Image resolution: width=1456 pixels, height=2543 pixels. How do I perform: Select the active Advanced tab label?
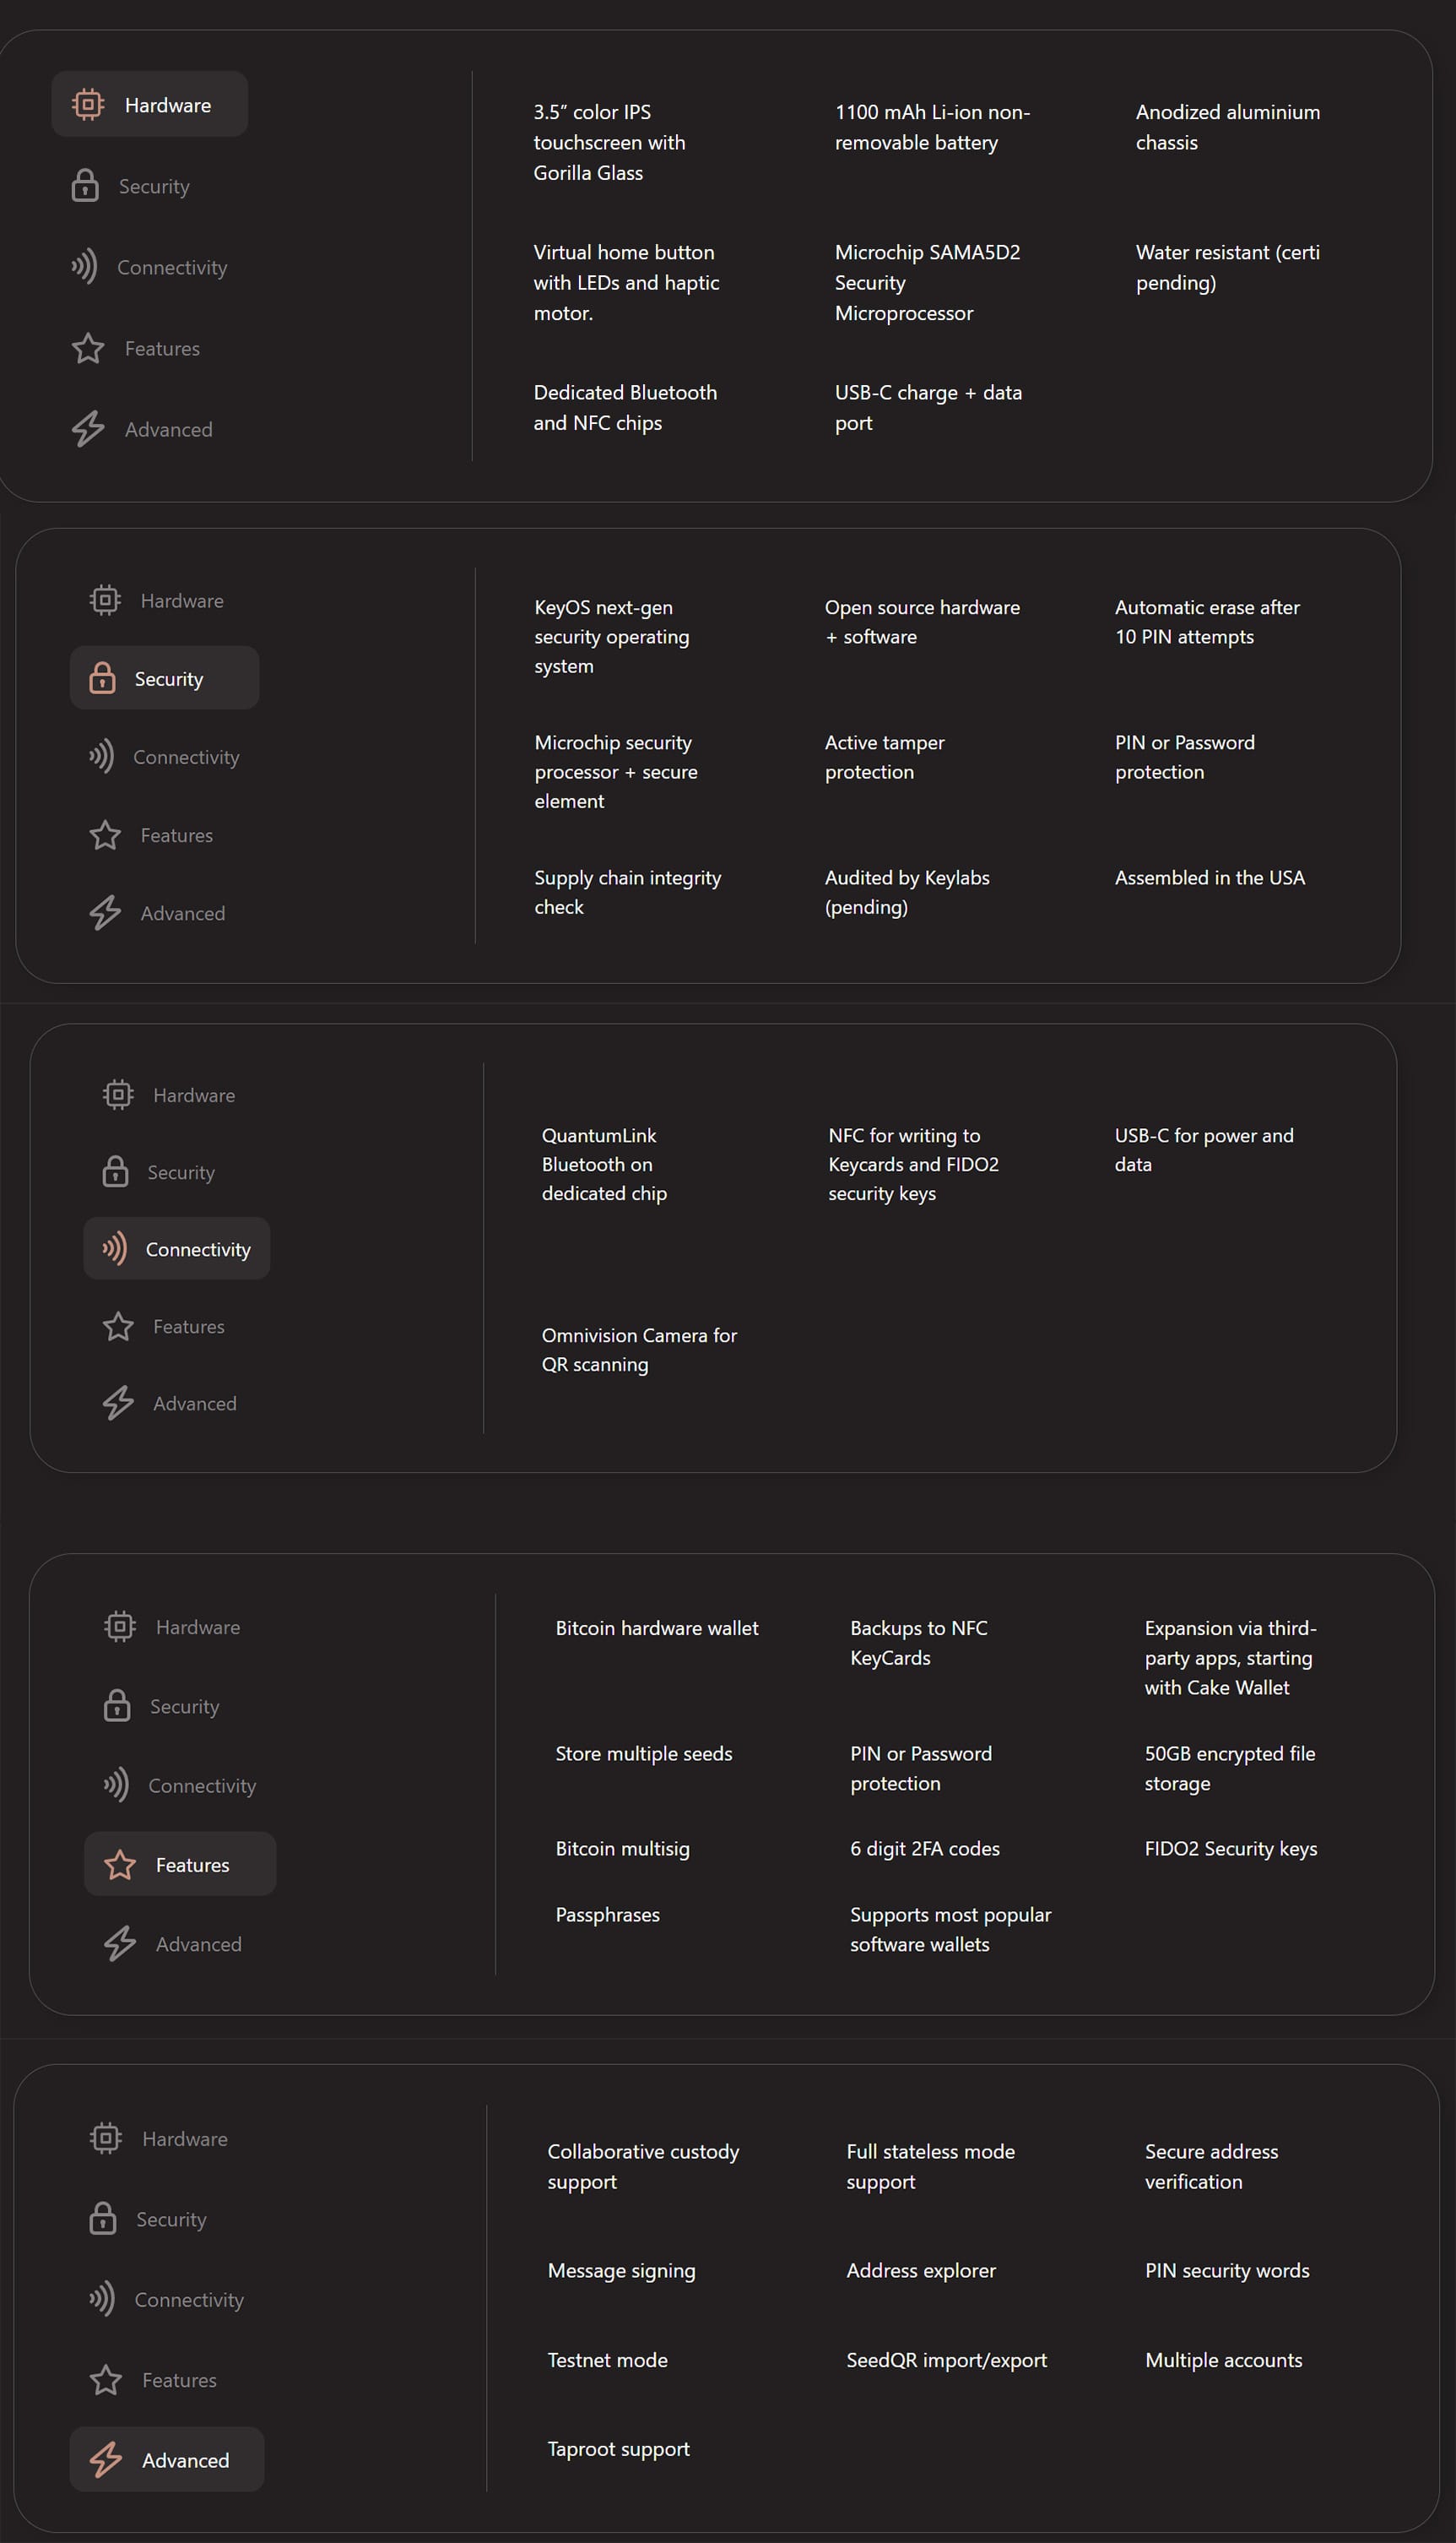(186, 2460)
